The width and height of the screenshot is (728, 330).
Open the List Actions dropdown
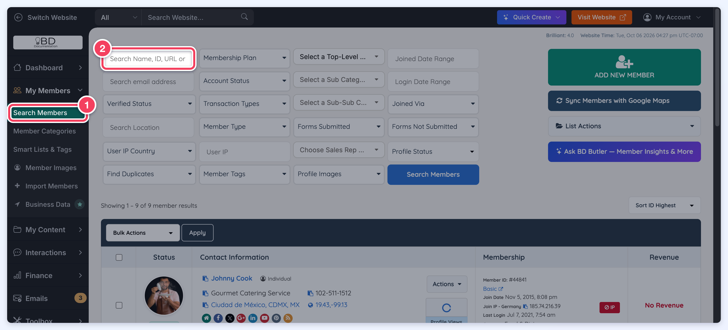[x=624, y=126]
